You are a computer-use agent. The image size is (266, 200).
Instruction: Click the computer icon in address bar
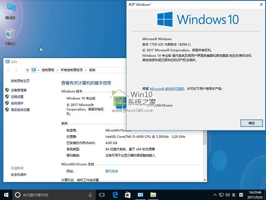coord(34,70)
